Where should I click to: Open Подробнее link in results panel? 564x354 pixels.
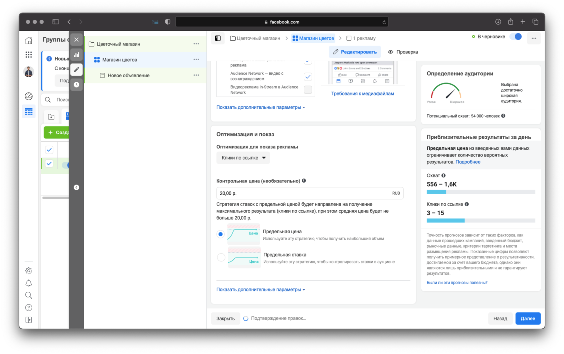point(468,162)
